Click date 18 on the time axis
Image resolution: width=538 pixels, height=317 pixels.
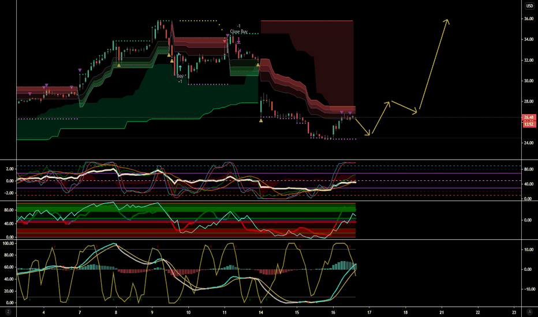(405, 312)
